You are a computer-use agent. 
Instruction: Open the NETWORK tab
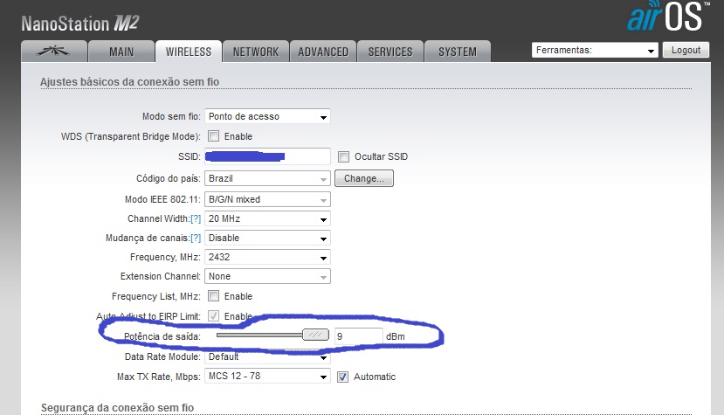point(255,52)
